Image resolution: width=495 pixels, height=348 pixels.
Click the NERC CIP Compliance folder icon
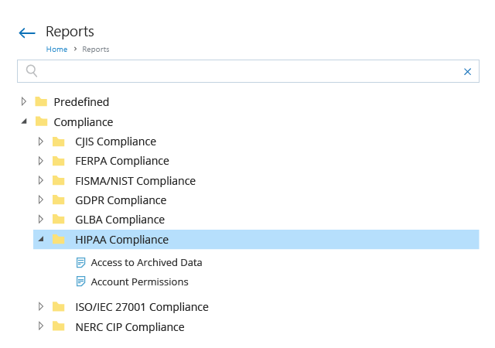point(59,326)
